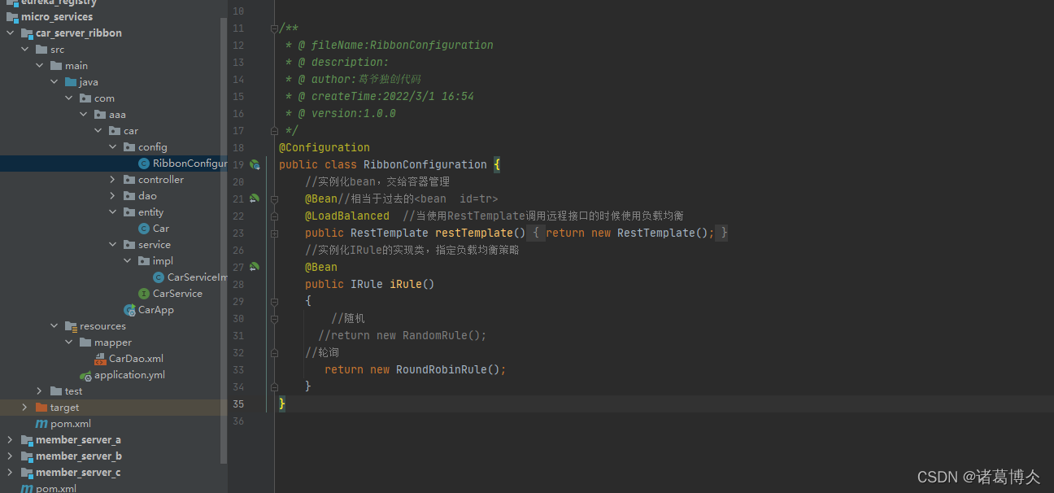Screen dimensions: 1054x493
Task: Collapse the car_server_ribbon module node
Action: 10,33
